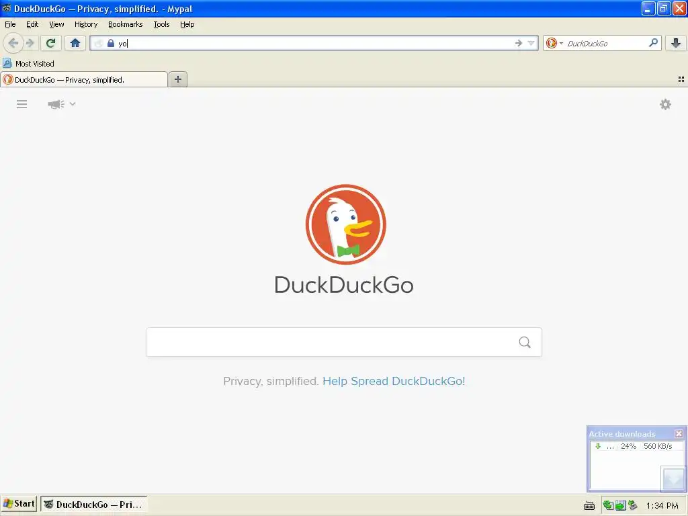Expand the chevron beside the megaphone
This screenshot has width=688, height=516.
73,104
